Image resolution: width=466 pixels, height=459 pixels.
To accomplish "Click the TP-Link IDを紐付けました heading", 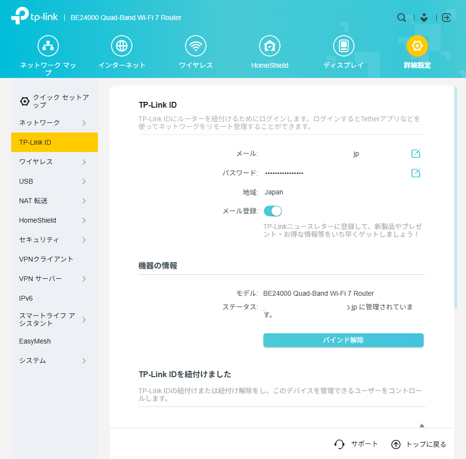I will [x=185, y=374].
